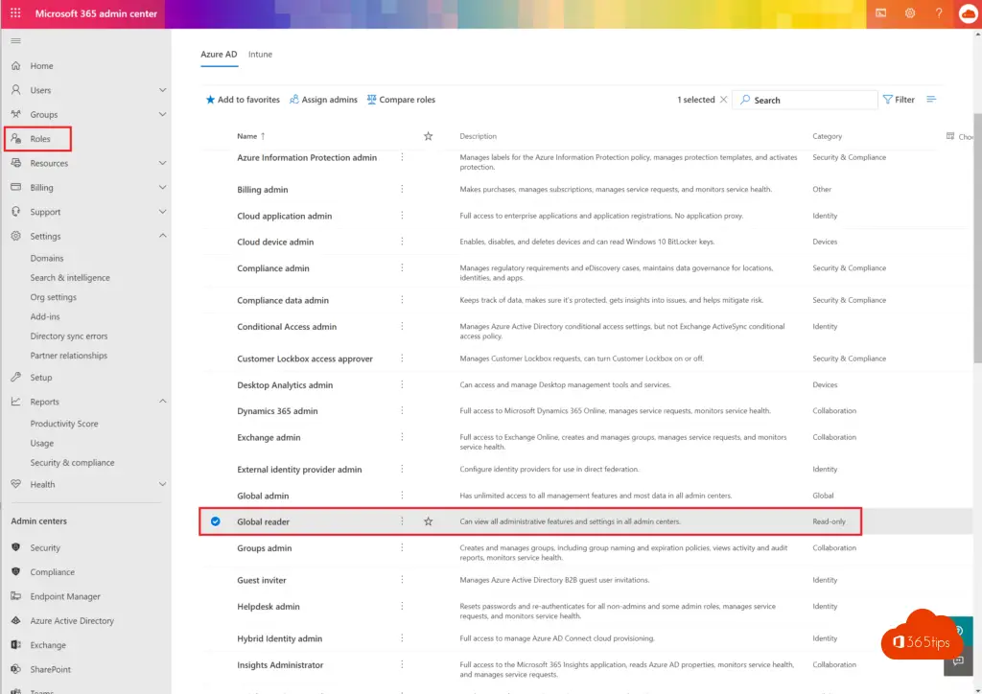Expand the Users navigation section
The height and width of the screenshot is (694, 982).
click(162, 90)
